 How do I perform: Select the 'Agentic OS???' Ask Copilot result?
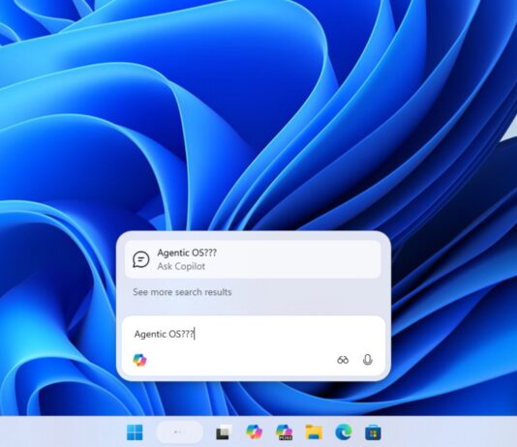[x=253, y=259]
